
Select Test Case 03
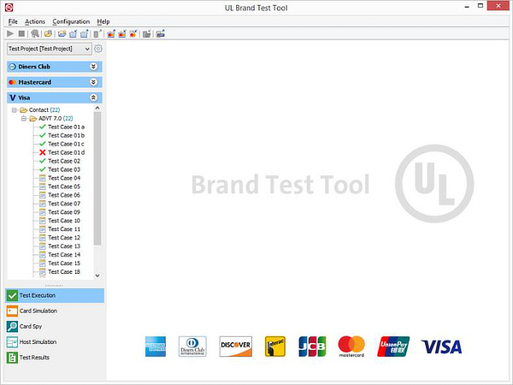[64, 169]
